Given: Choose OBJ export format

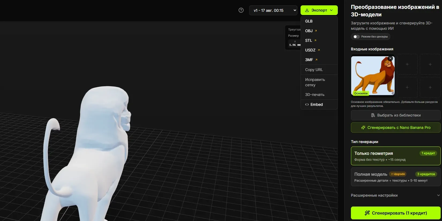Looking at the screenshot, I should click(x=319, y=31).
